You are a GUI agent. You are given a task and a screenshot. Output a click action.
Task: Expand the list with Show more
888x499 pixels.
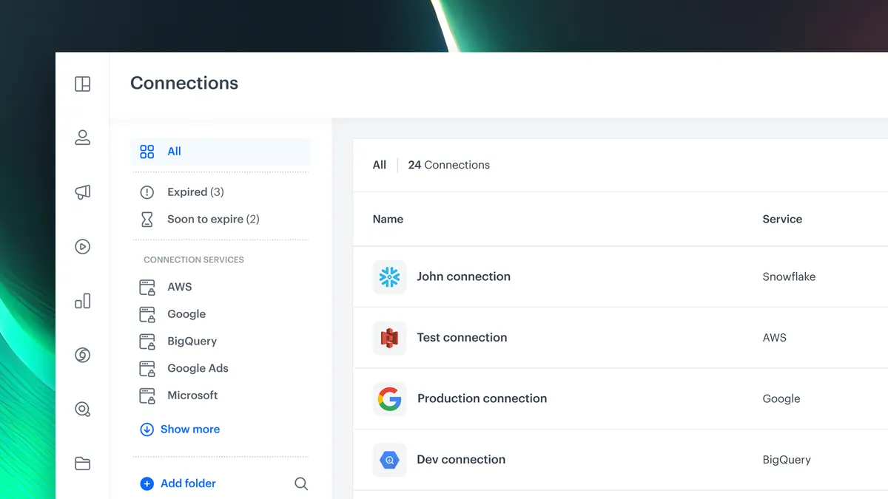[189, 430]
